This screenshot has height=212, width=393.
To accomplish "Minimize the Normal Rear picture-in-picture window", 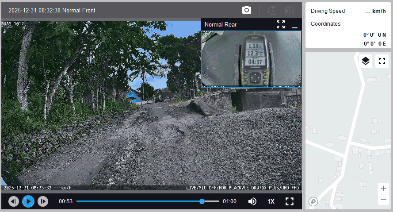I will click(x=295, y=25).
